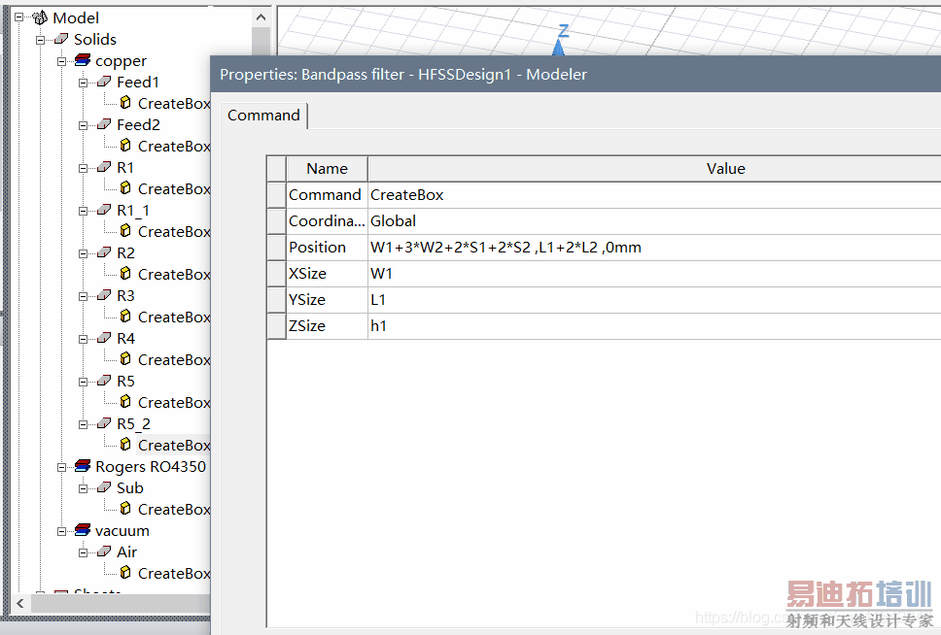Image resolution: width=941 pixels, height=635 pixels.
Task: Edit the Position value field
Action: point(654,247)
